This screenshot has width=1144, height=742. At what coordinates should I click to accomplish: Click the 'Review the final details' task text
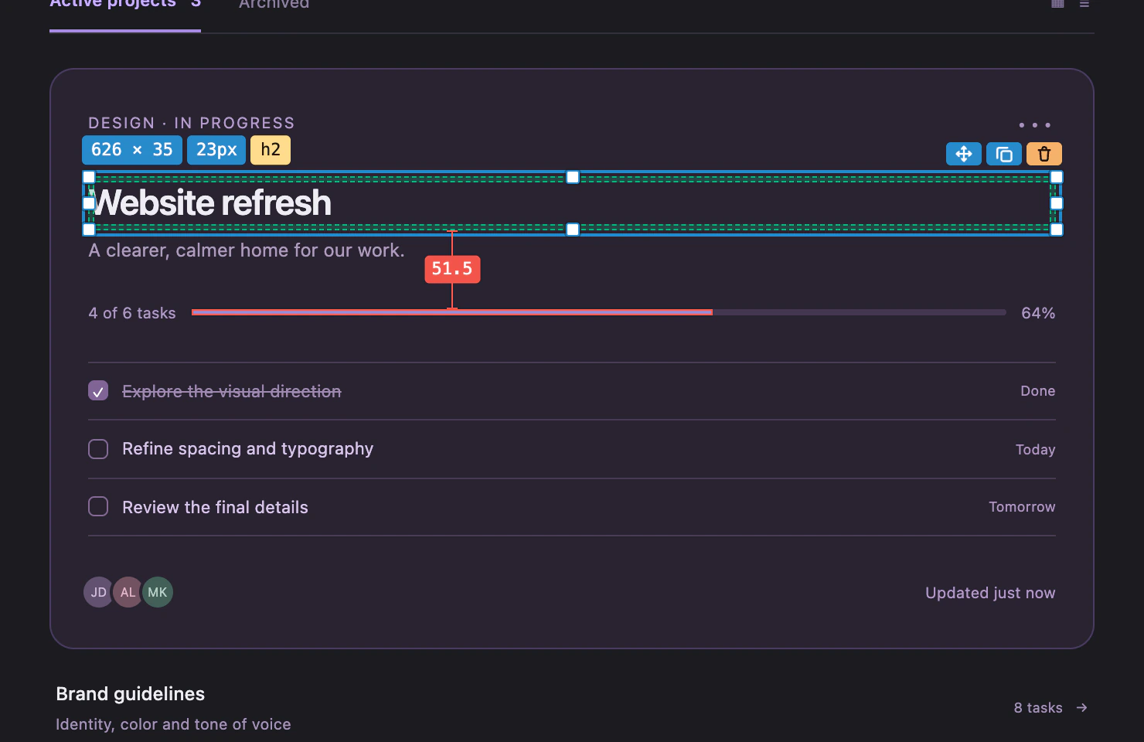coord(215,507)
